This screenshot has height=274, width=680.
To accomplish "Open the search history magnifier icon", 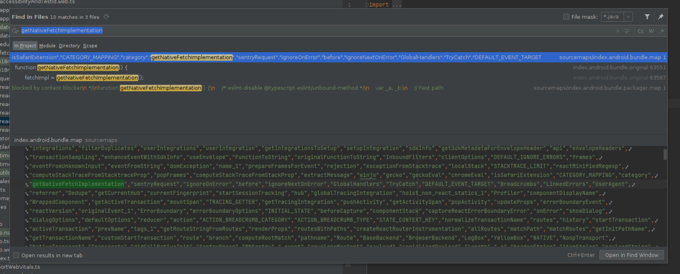I will pyautogui.click(x=16, y=31).
